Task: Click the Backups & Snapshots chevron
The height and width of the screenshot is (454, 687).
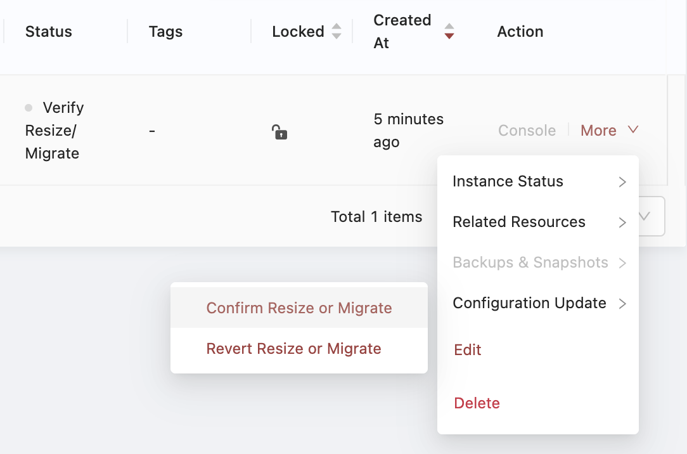Action: pos(622,263)
